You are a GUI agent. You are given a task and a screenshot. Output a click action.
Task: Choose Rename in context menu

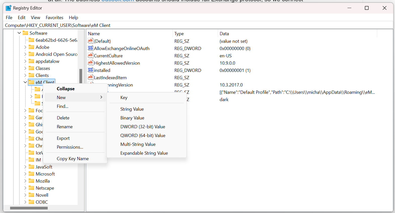pyautogui.click(x=75, y=127)
